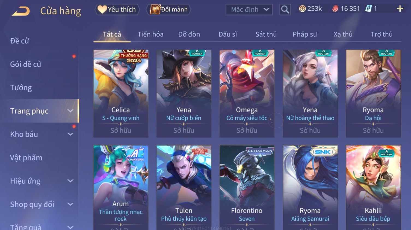This screenshot has width=411, height=230.
Task: Expand the Hiệu ứng sidebar section
Action: pos(42,181)
